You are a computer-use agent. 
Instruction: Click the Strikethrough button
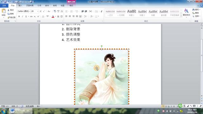pyautogui.click(x=31, y=16)
